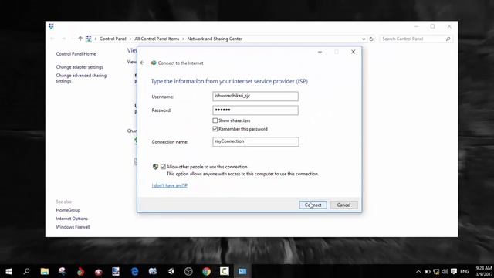Refresh the Control Panel window
494x278 pixels.
(x=371, y=39)
